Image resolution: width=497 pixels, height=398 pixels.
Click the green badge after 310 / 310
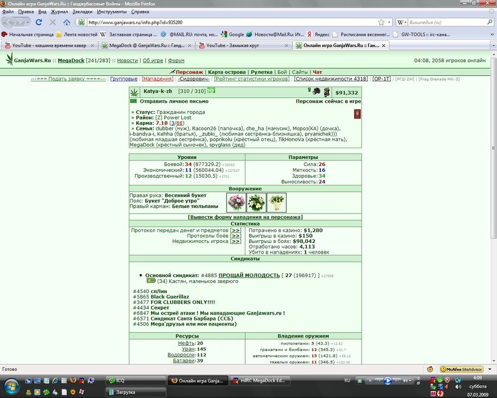coord(211,91)
